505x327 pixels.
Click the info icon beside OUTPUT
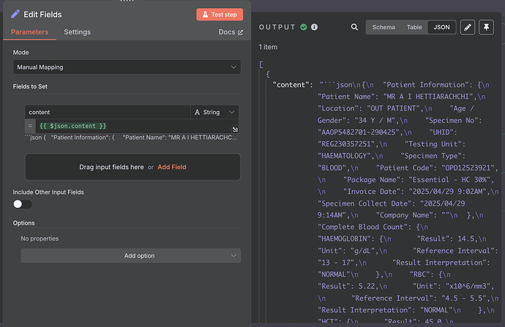pyautogui.click(x=314, y=27)
